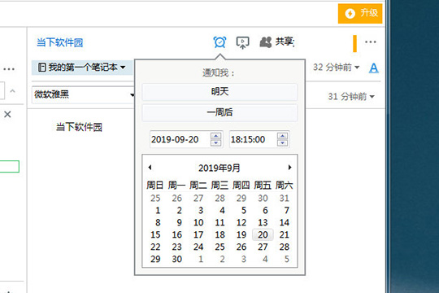The image size is (439, 293).
Task: Select September 19 in the calendar
Action: (241, 234)
